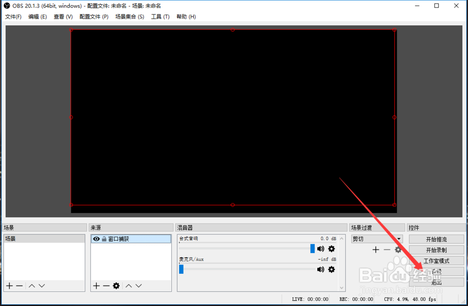Open the 剪切 transition dropdown
Screen dimensions: 468x306
tap(377, 239)
